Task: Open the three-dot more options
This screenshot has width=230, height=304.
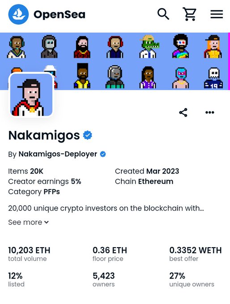Action: (210, 113)
